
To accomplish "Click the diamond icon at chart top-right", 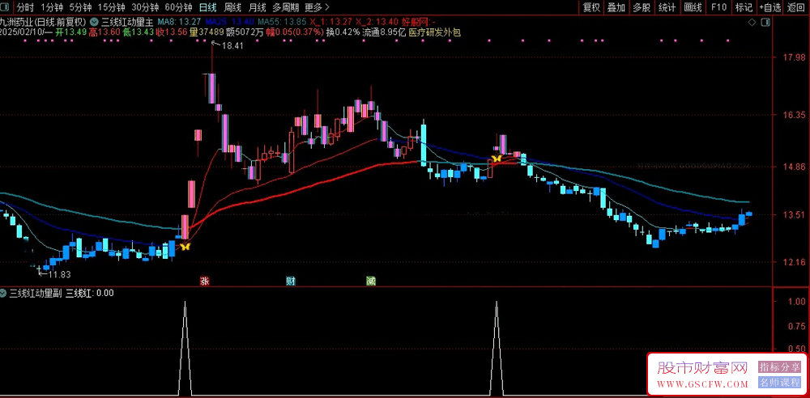I will pos(752,23).
